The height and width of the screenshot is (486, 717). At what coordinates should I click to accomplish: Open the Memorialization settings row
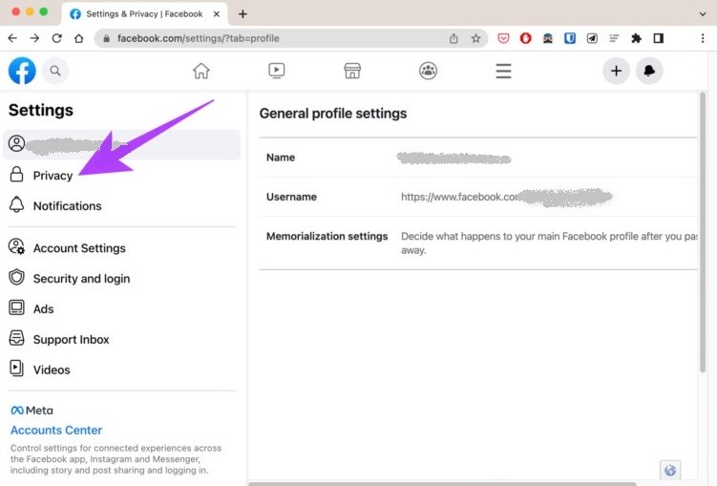(478, 243)
